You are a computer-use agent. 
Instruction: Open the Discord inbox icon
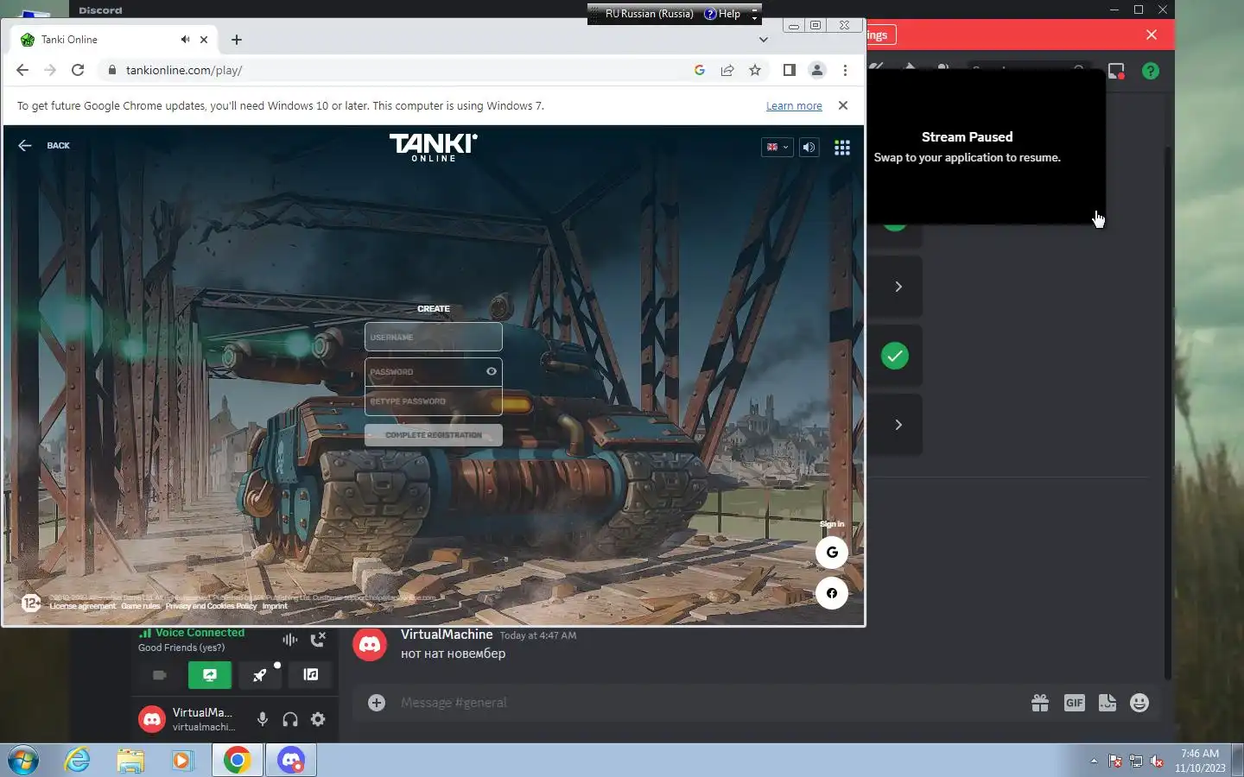click(x=1116, y=71)
